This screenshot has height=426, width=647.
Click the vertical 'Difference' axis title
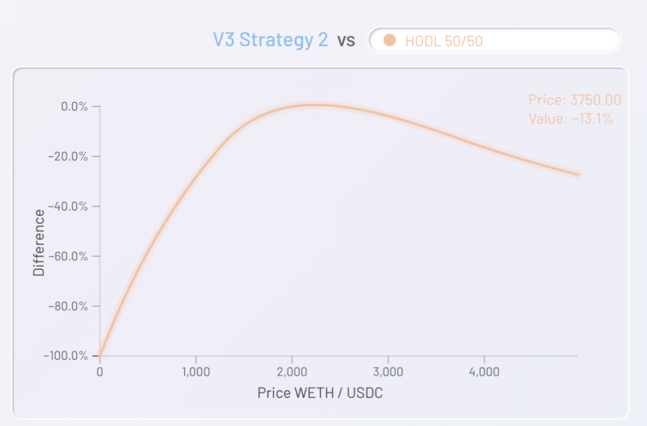[x=38, y=243]
